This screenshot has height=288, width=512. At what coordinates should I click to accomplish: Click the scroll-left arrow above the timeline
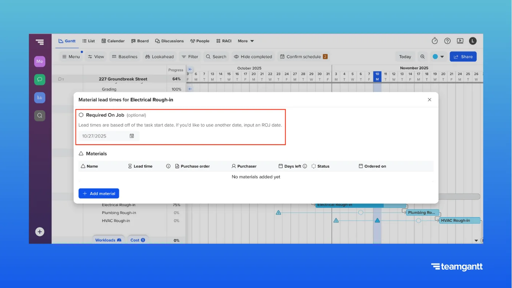point(190,69)
